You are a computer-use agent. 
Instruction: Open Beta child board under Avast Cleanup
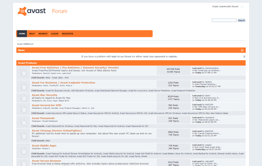48,141
